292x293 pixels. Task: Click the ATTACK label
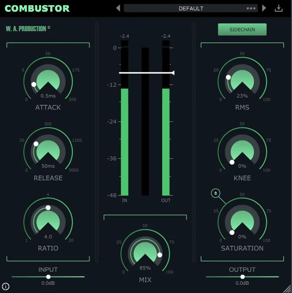tap(48, 107)
